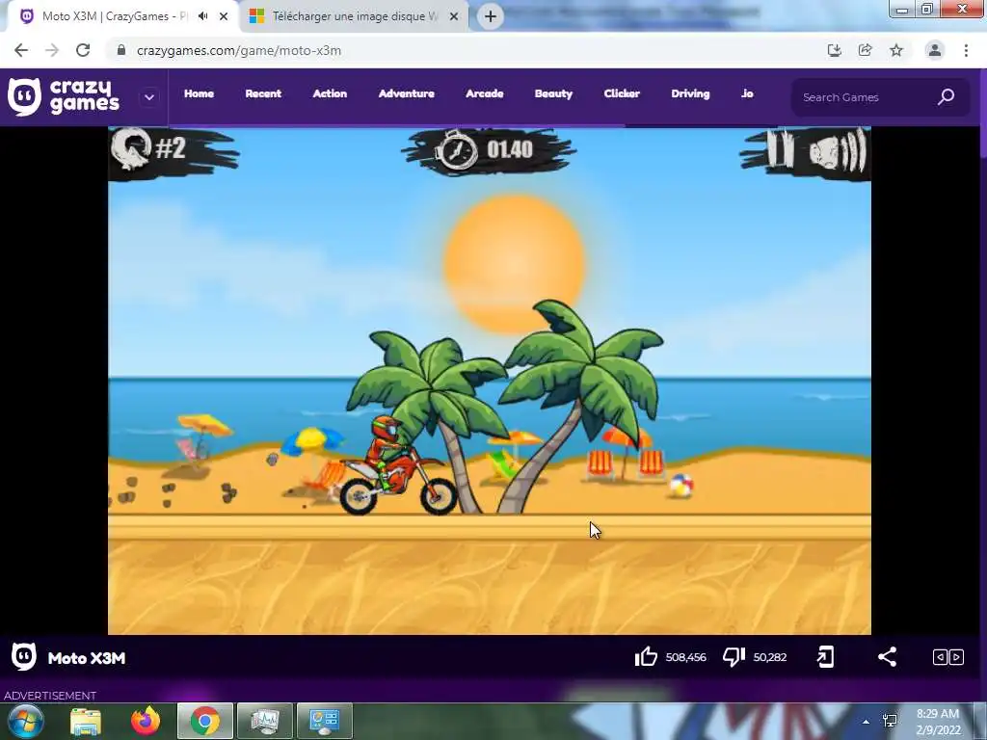Click the small CrazyGames icon beside Moto X3M title
The height and width of the screenshot is (740, 987).
[24, 657]
